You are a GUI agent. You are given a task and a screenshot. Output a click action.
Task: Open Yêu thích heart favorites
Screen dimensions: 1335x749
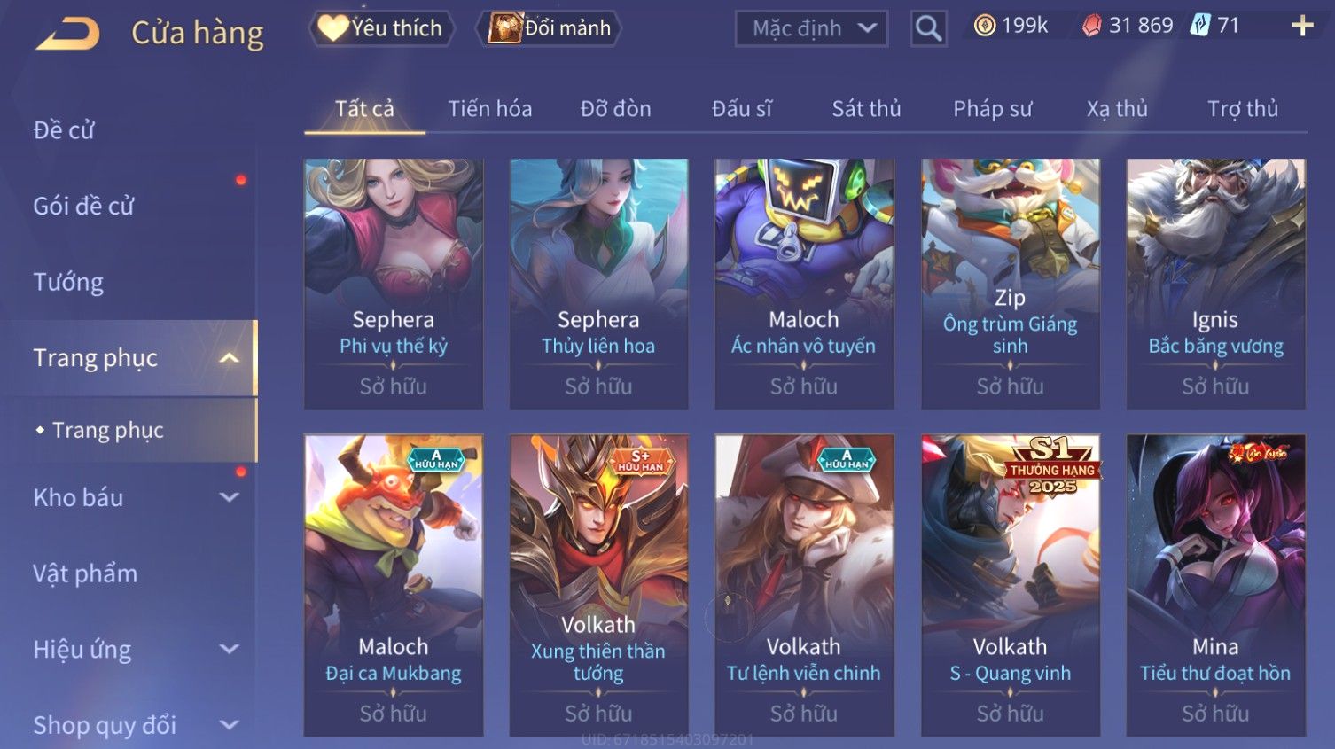[x=382, y=28]
